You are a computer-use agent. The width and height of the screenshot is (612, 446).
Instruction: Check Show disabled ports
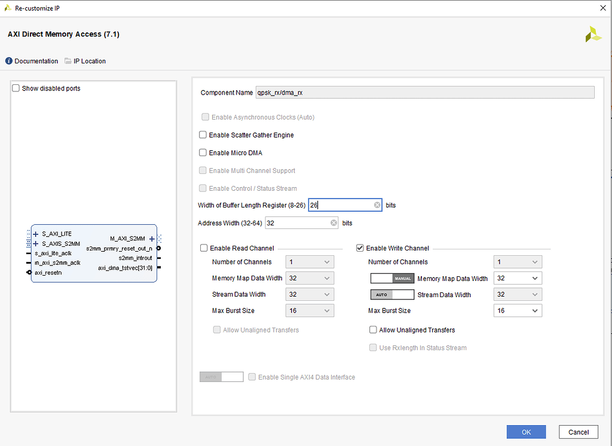pos(15,88)
